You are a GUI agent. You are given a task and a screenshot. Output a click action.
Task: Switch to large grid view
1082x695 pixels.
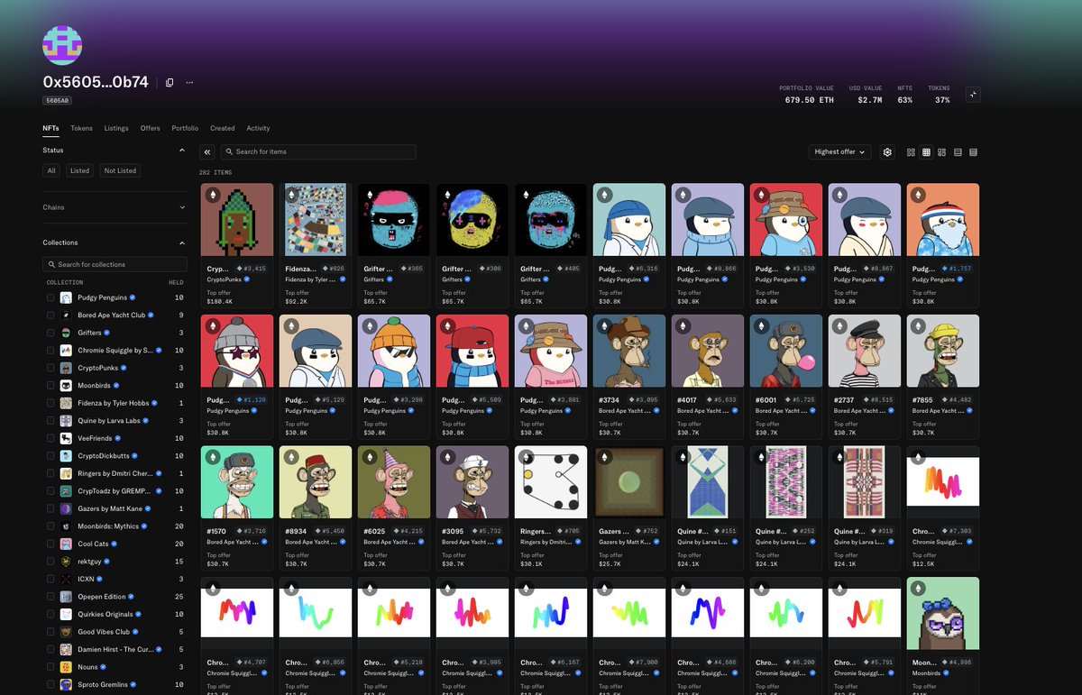[911, 152]
